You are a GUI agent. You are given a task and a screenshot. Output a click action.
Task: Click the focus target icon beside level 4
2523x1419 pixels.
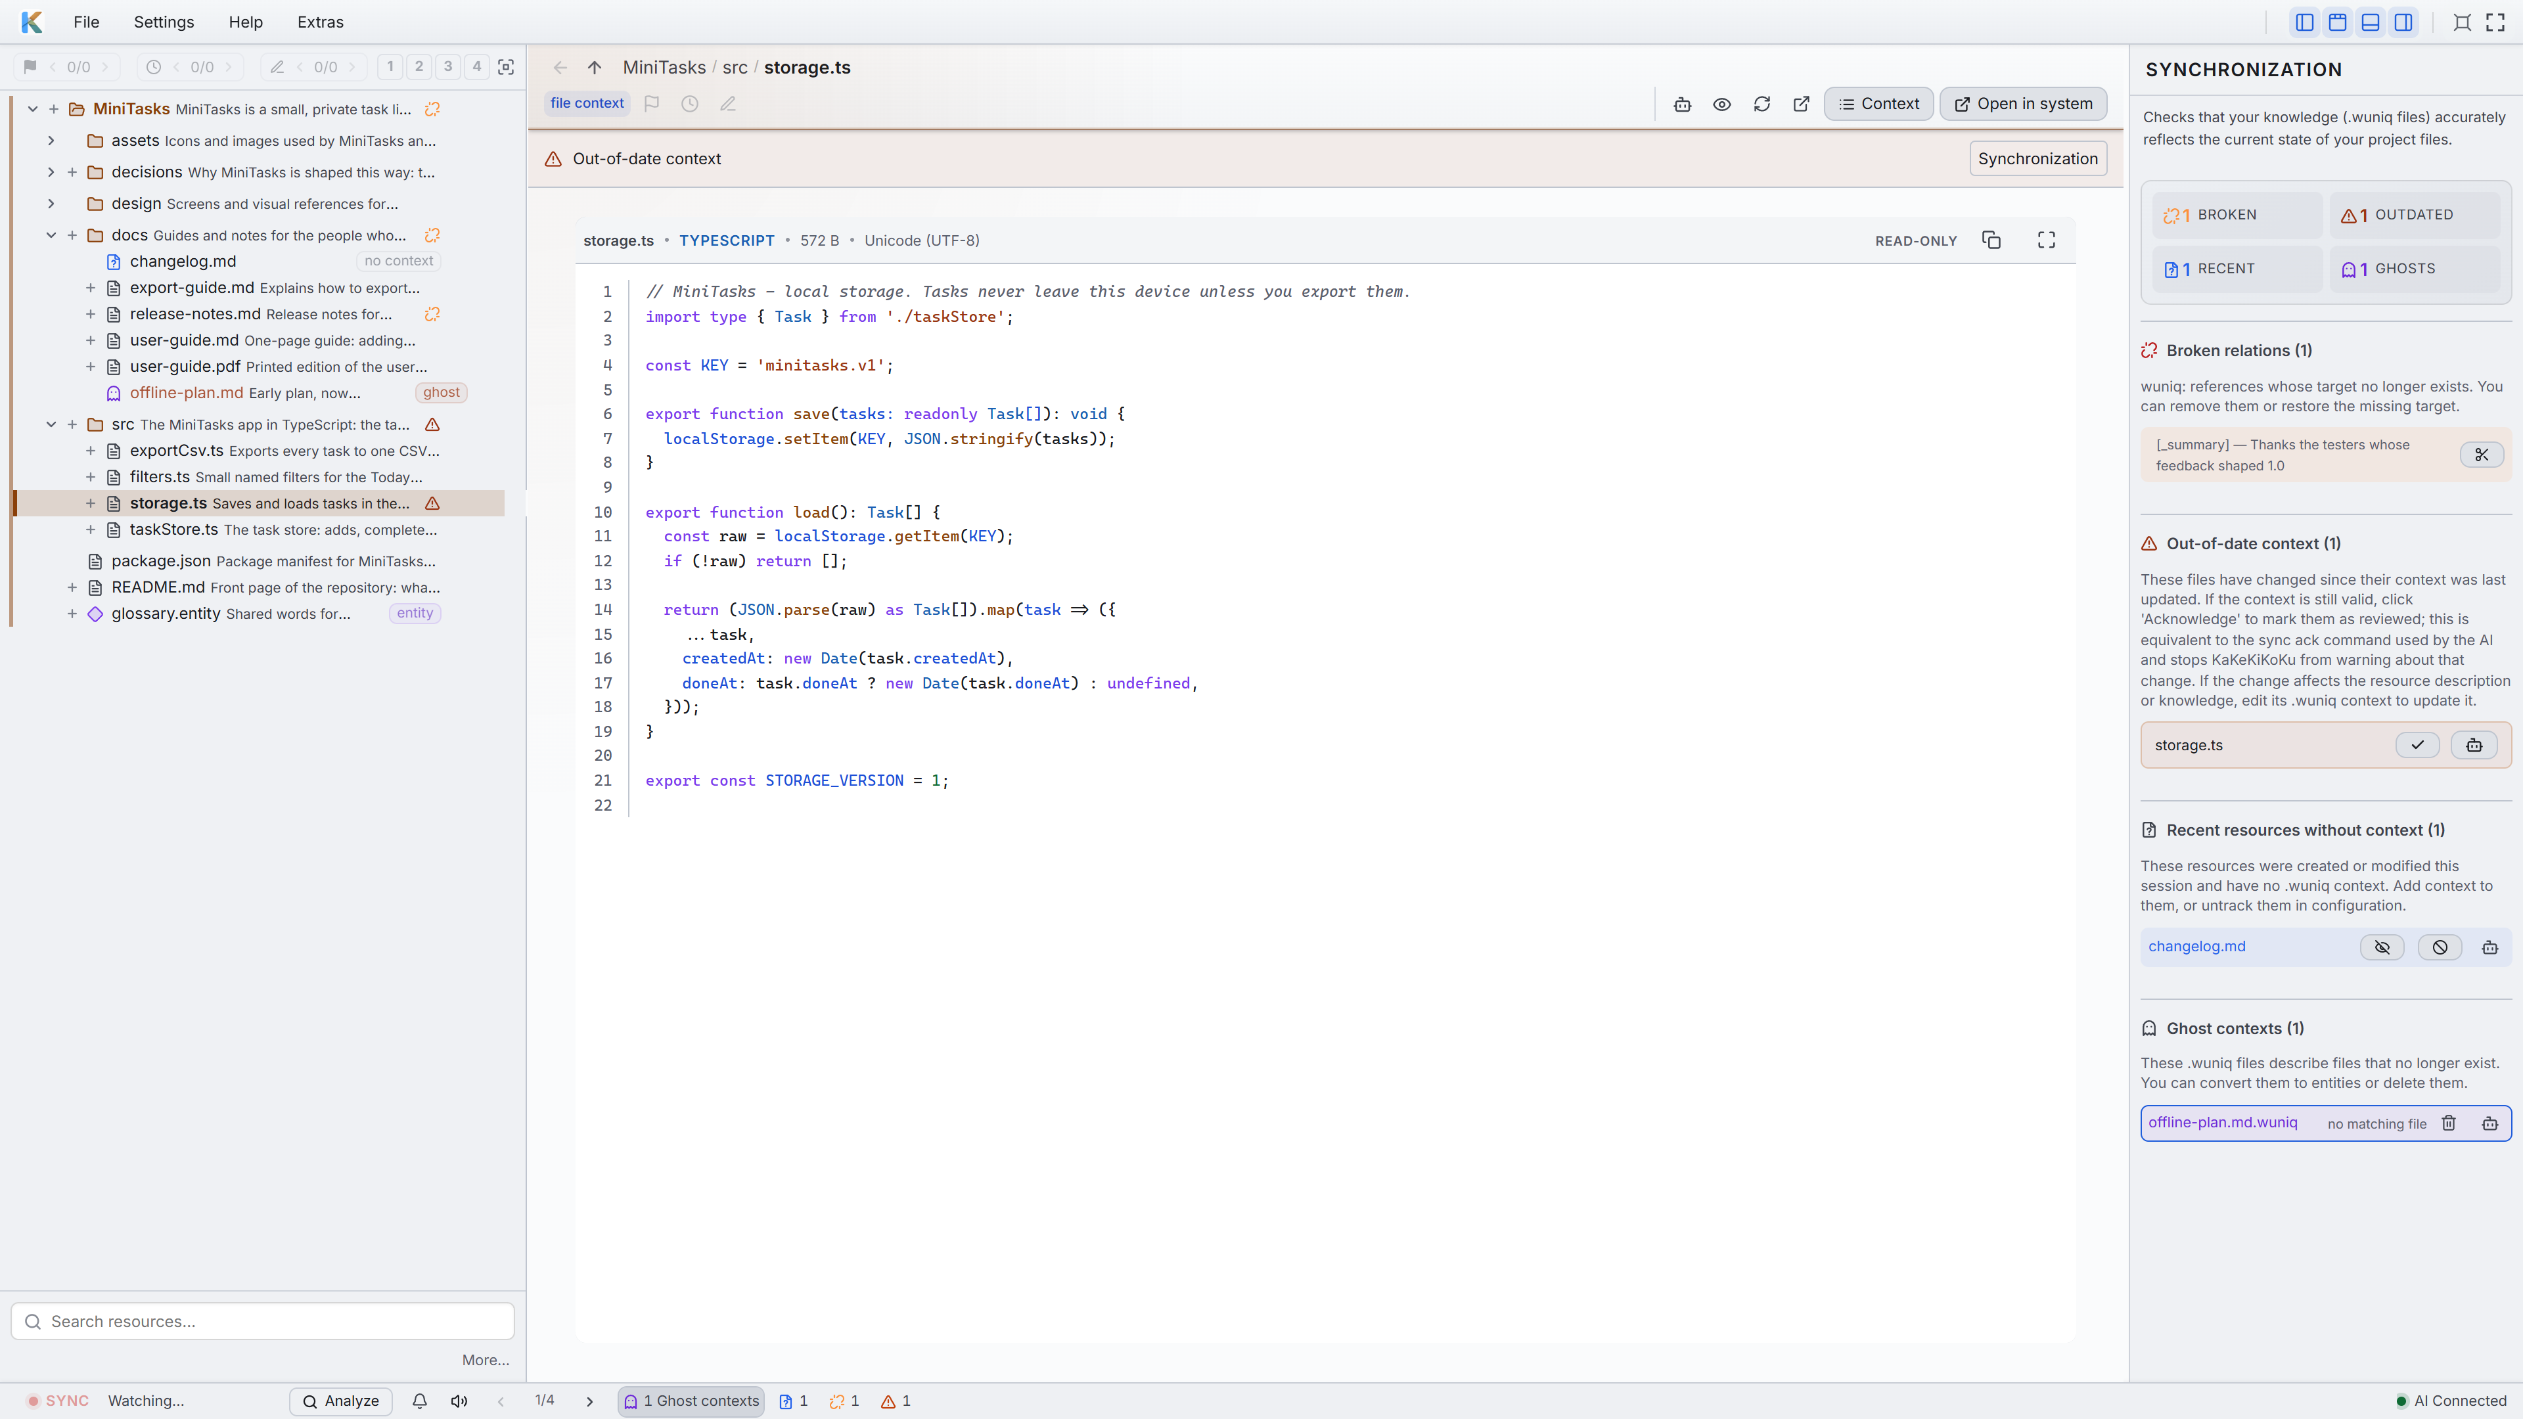pyautogui.click(x=505, y=66)
